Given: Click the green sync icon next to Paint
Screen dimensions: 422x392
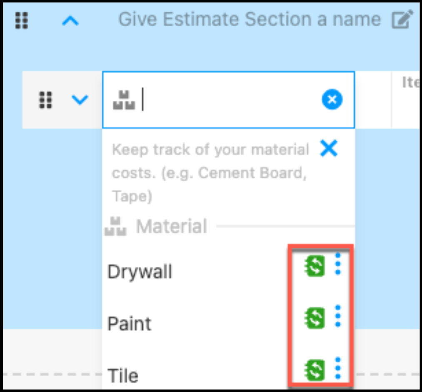Looking at the screenshot, I should click(x=315, y=318).
